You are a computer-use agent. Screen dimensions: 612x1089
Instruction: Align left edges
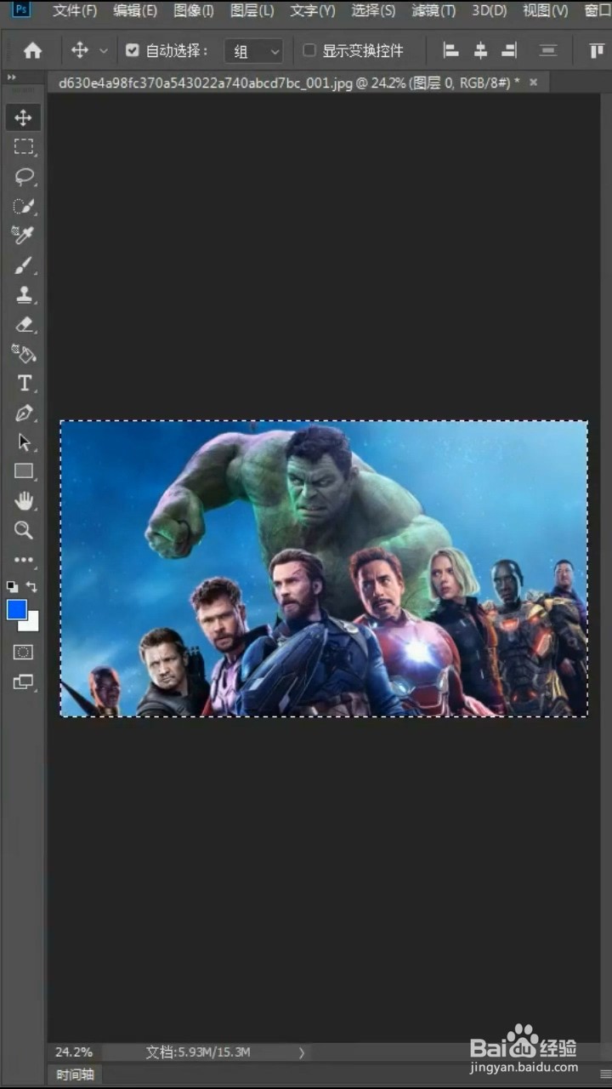tap(451, 51)
